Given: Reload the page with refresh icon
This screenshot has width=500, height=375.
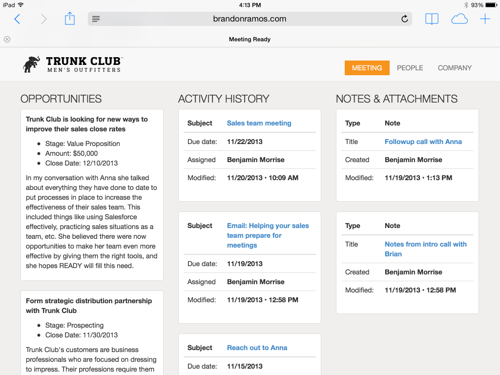Looking at the screenshot, I should [404, 19].
